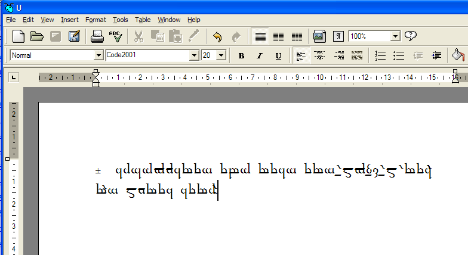Open the Help speech bubble icon
This screenshot has width=468, height=255.
coord(411,36)
